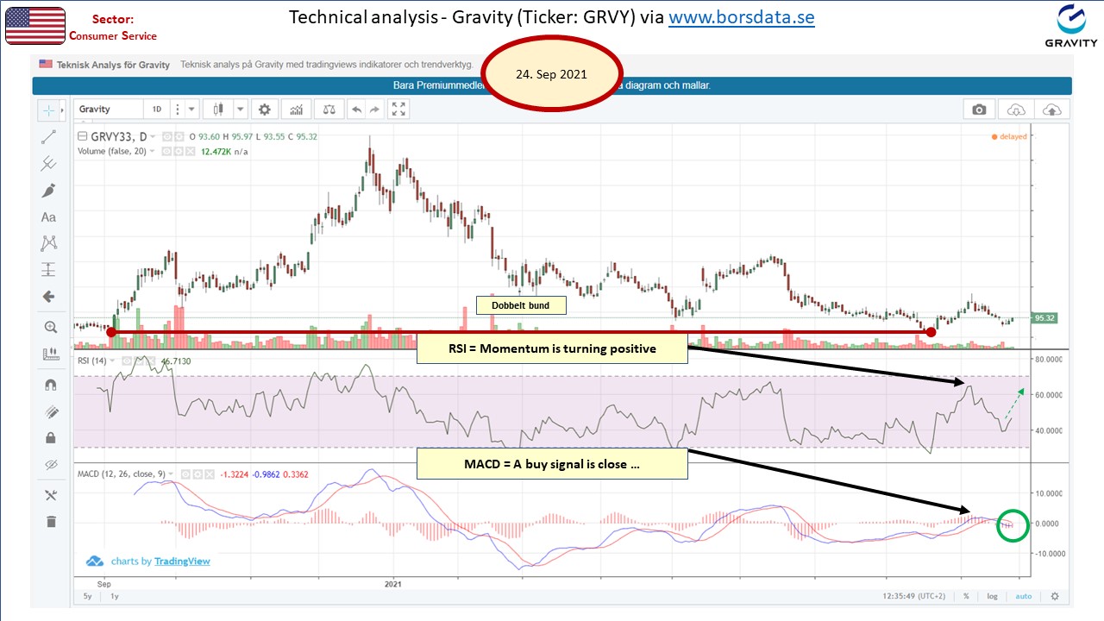Screen dimensions: 1104x621
Task: Open the RSI (14) indicator dropdown arrow
Action: pos(112,361)
